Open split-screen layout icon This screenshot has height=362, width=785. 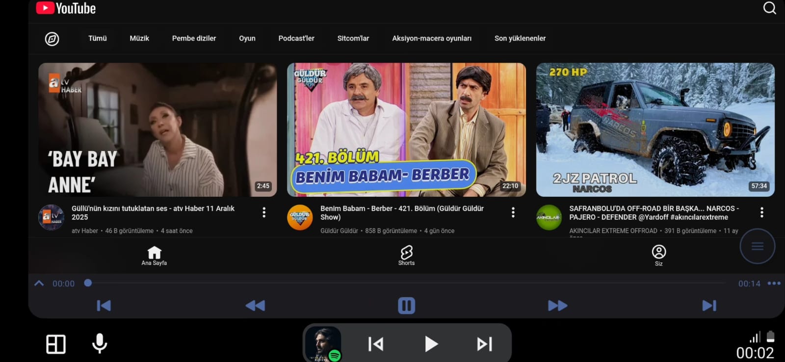click(x=56, y=344)
